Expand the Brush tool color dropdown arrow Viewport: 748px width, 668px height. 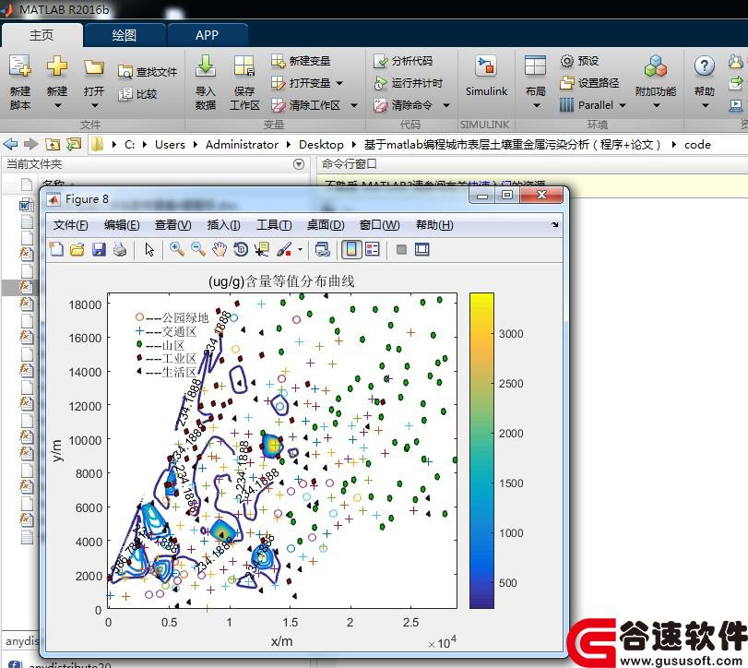(x=300, y=249)
